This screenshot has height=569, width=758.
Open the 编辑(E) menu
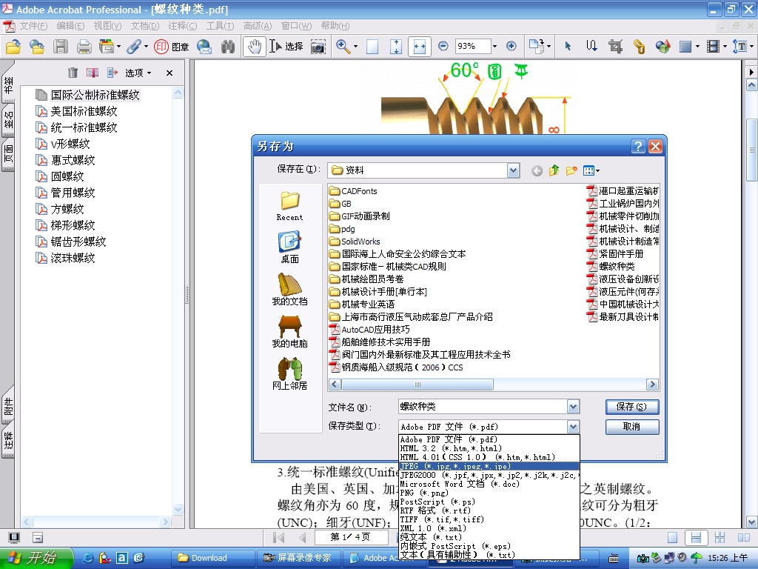(70, 26)
